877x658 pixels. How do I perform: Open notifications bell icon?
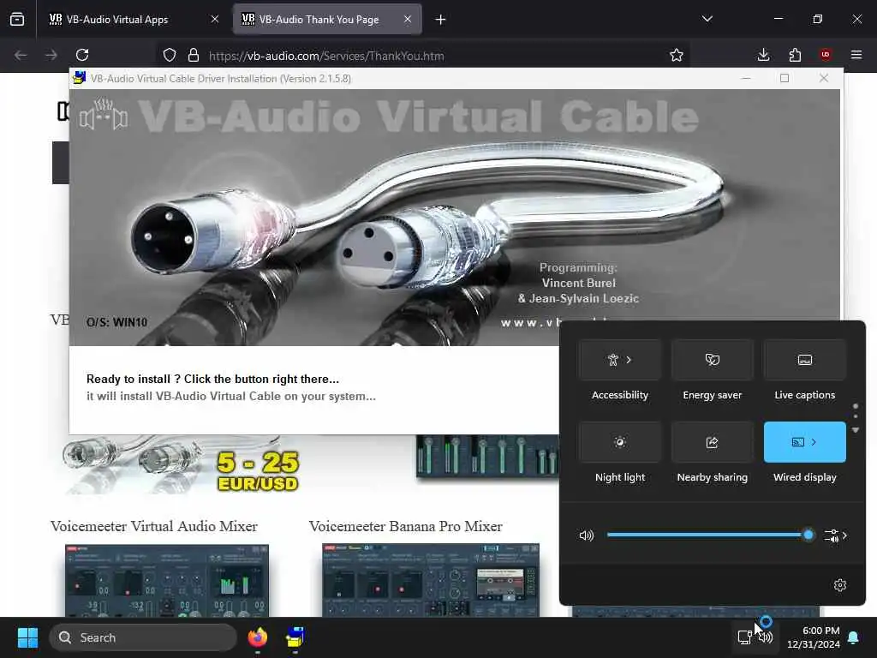click(854, 637)
